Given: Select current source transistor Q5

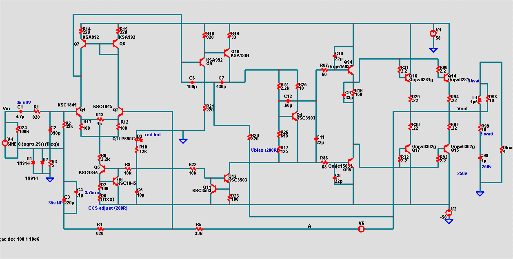Looking at the screenshot, I should 102,168.
